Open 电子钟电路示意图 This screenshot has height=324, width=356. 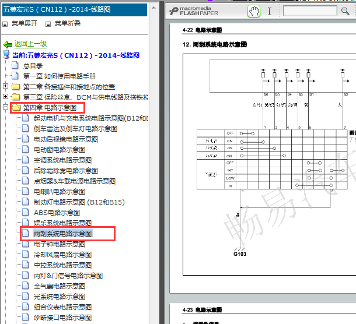pyautogui.click(x=60, y=244)
